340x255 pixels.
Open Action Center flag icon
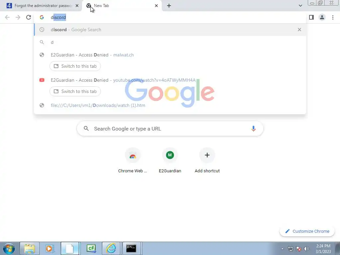tap(298, 249)
